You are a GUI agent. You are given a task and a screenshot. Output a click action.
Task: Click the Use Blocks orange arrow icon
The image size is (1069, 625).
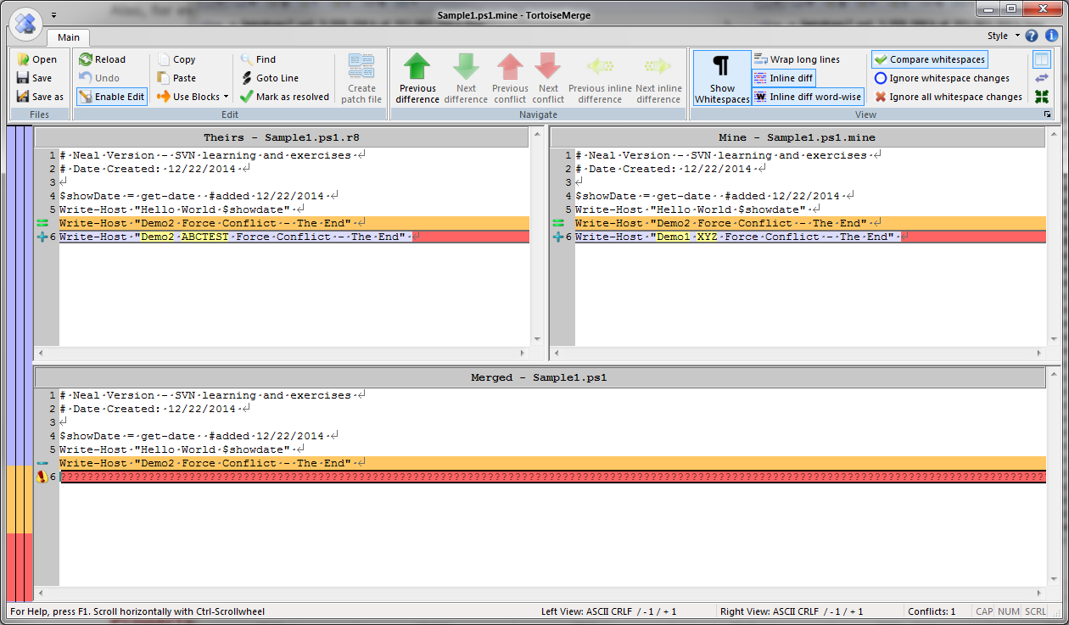click(x=164, y=97)
